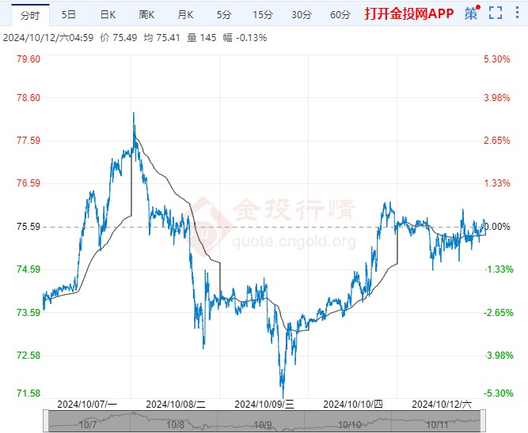Click left handle of range slider
This screenshot has width=528, height=433.
pos(45,421)
